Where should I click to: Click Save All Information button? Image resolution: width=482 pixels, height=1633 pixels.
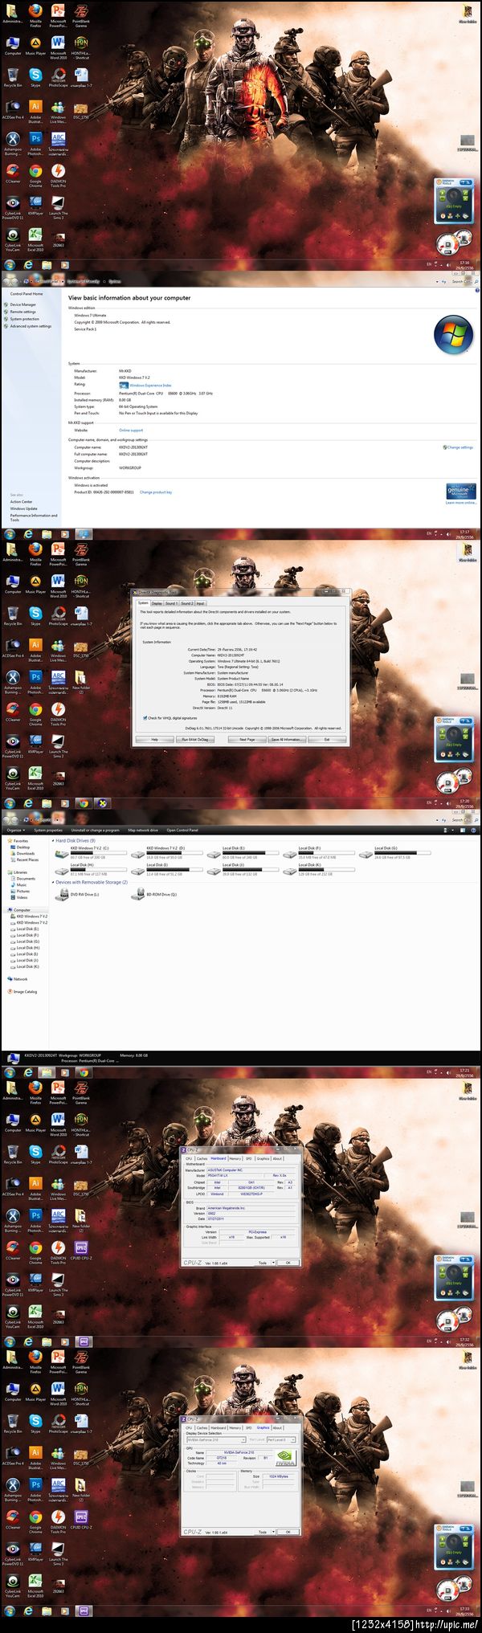(x=286, y=739)
